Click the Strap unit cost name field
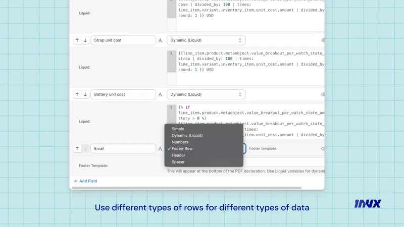The width and height of the screenshot is (404, 227). tap(123, 40)
